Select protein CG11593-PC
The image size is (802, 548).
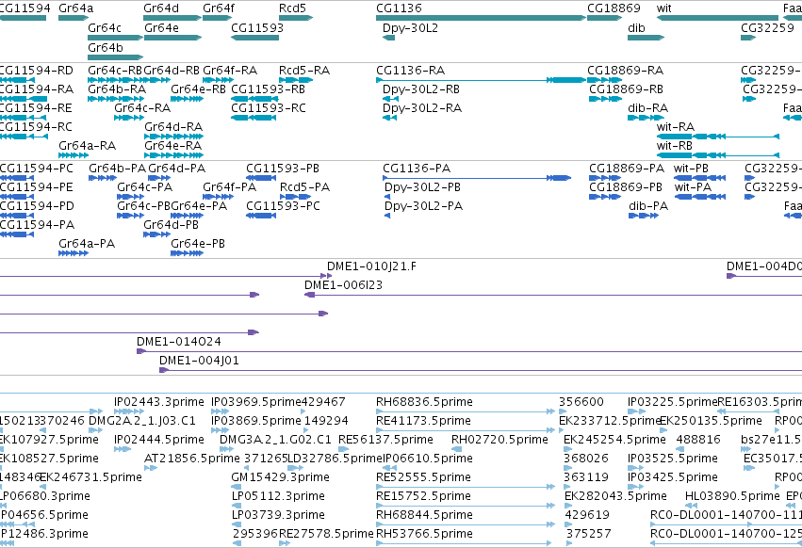click(x=261, y=216)
